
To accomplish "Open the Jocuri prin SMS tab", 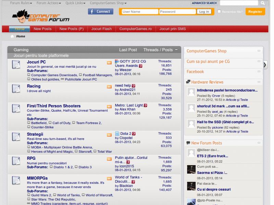I will [173, 29].
